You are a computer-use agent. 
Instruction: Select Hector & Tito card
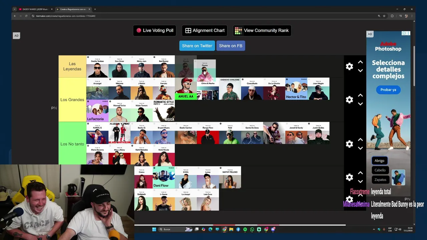[x=296, y=89]
